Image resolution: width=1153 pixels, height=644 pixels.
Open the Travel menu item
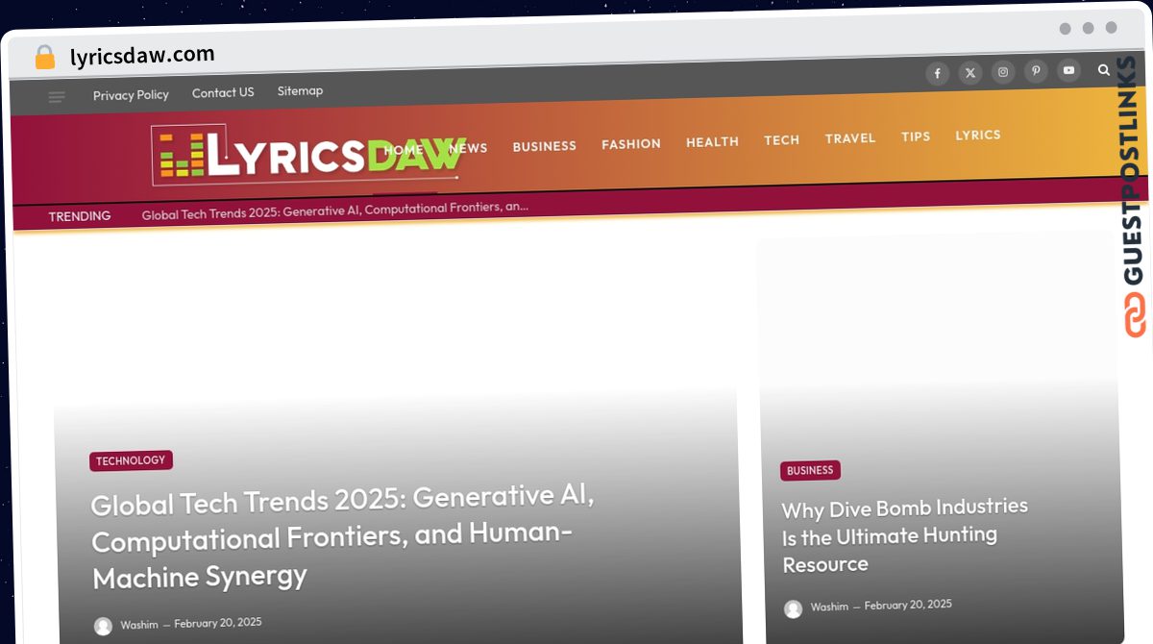(850, 138)
